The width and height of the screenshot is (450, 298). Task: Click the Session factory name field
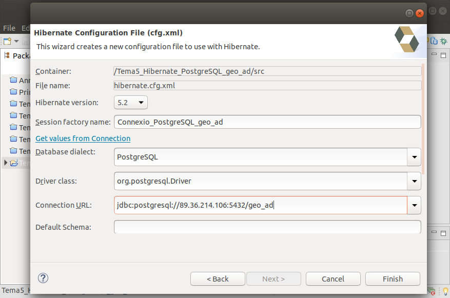(x=267, y=122)
